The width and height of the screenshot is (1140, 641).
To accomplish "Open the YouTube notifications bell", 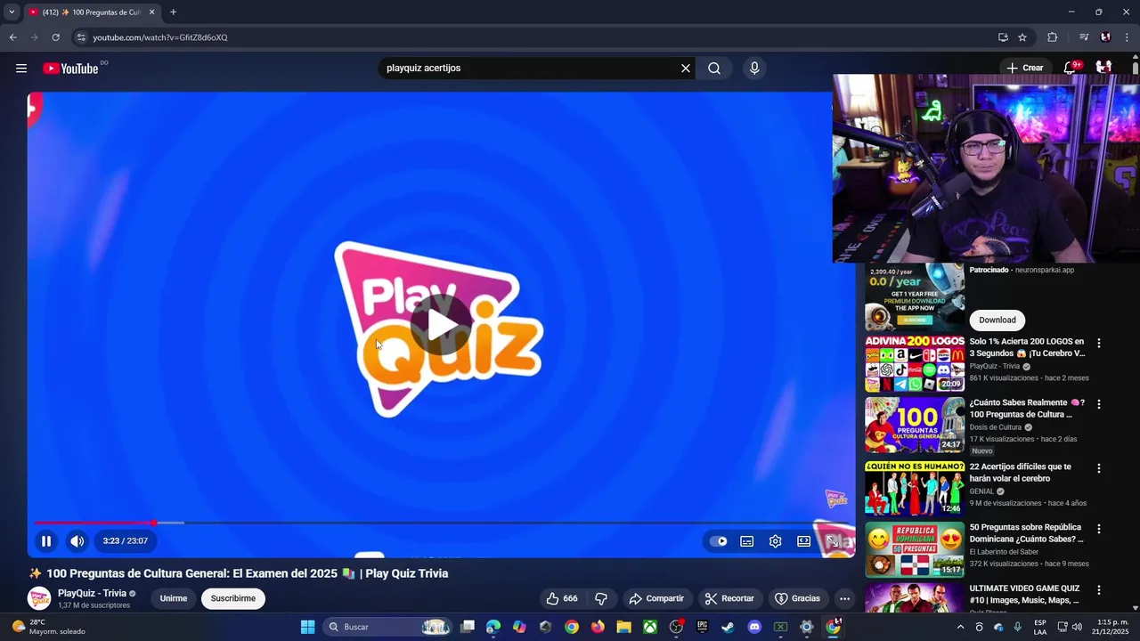I will click(1071, 68).
